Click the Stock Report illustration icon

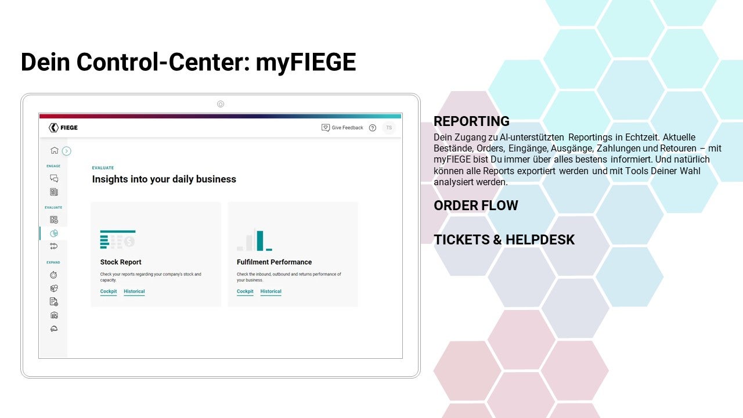[118, 240]
